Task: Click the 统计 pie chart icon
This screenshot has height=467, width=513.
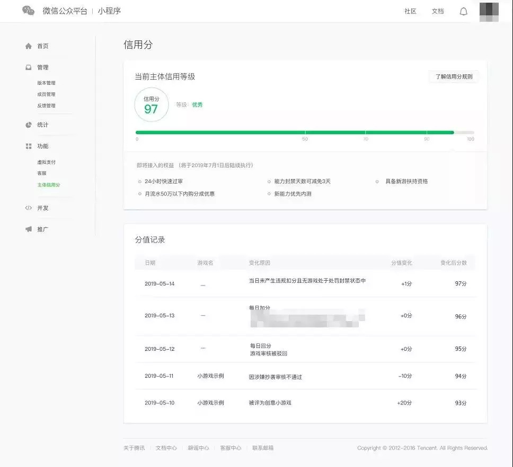Action: click(x=29, y=125)
